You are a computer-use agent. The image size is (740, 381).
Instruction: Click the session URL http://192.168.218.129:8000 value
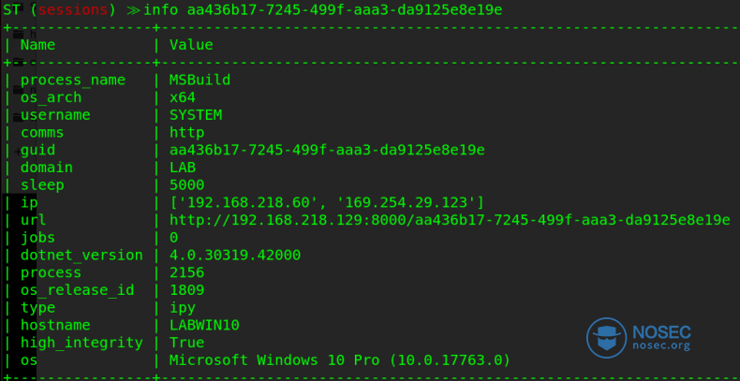tap(450, 220)
